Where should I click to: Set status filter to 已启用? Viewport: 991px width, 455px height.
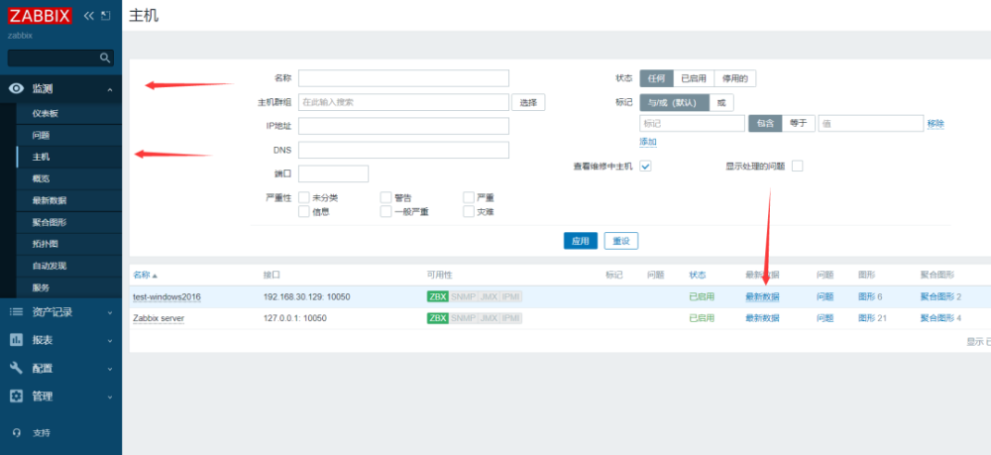coord(694,78)
